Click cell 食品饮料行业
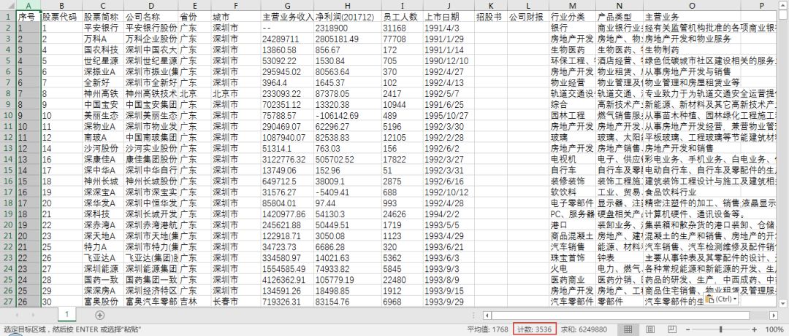The height and width of the screenshot is (336, 789). [x=692, y=192]
